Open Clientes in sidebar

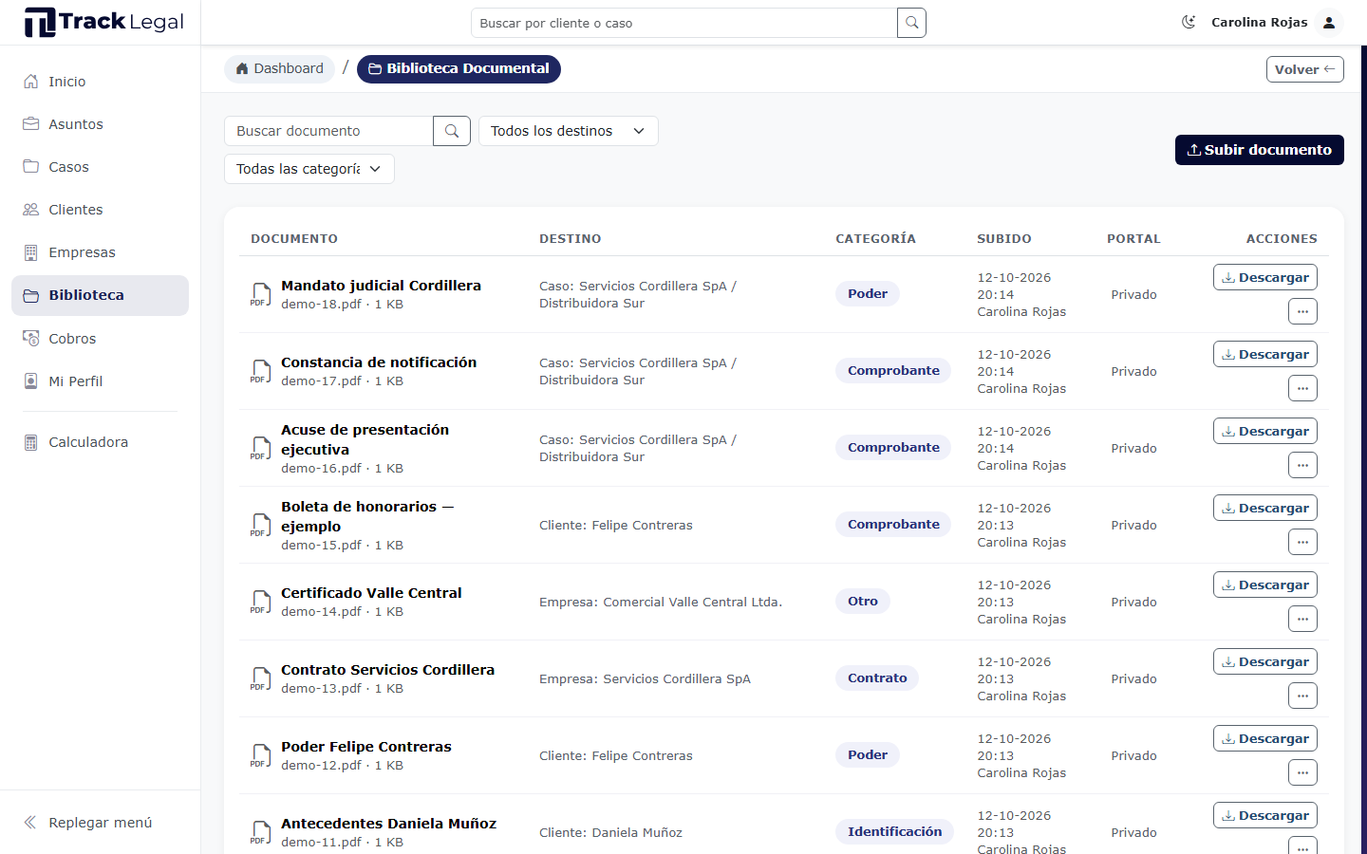[x=100, y=210]
